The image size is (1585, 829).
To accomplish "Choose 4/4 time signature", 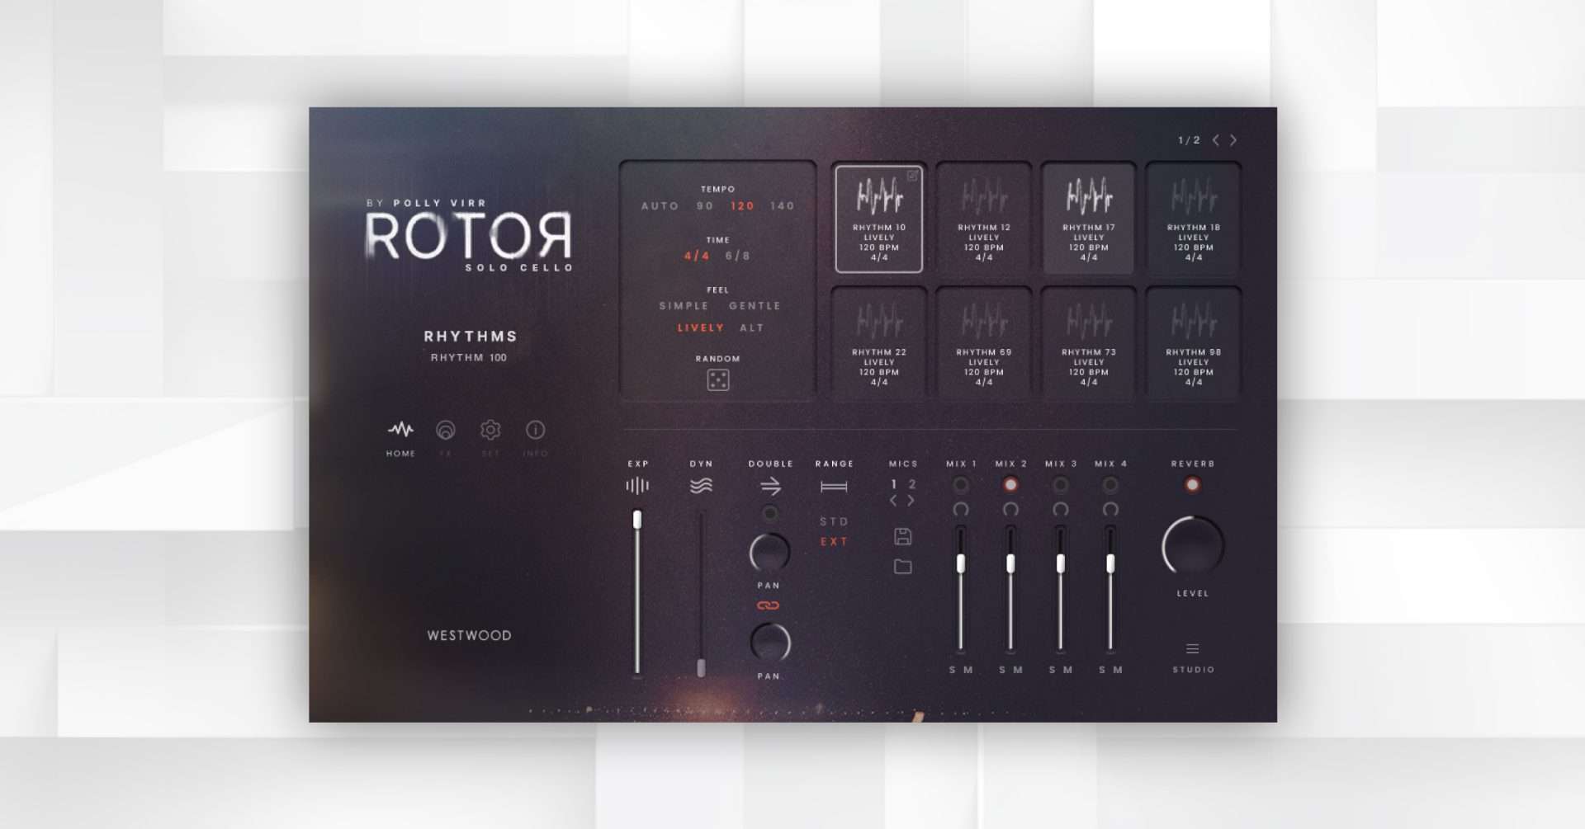I will pos(697,256).
